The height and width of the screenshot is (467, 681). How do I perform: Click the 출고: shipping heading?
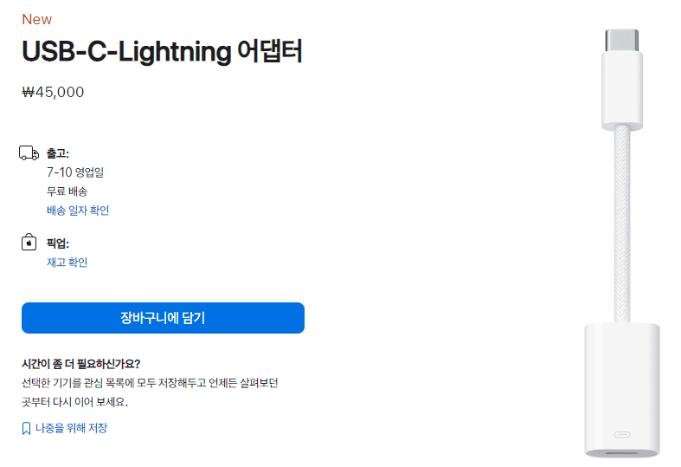pyautogui.click(x=58, y=153)
